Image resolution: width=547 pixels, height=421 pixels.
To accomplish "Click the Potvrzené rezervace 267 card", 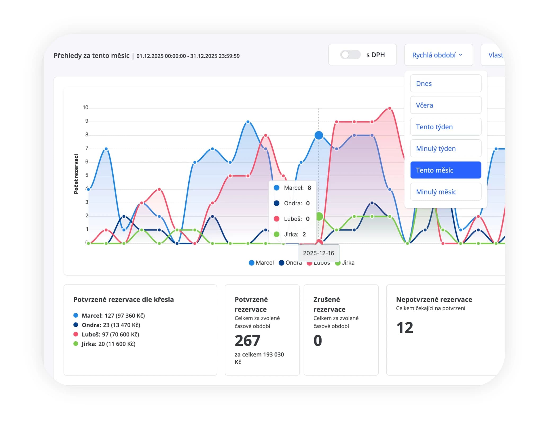I will coord(262,330).
